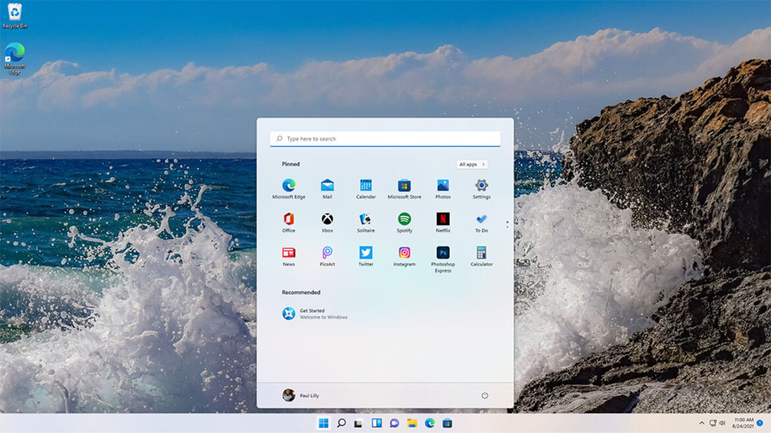The width and height of the screenshot is (771, 433).
Task: Click the volume icon in system tray
Action: (722, 423)
